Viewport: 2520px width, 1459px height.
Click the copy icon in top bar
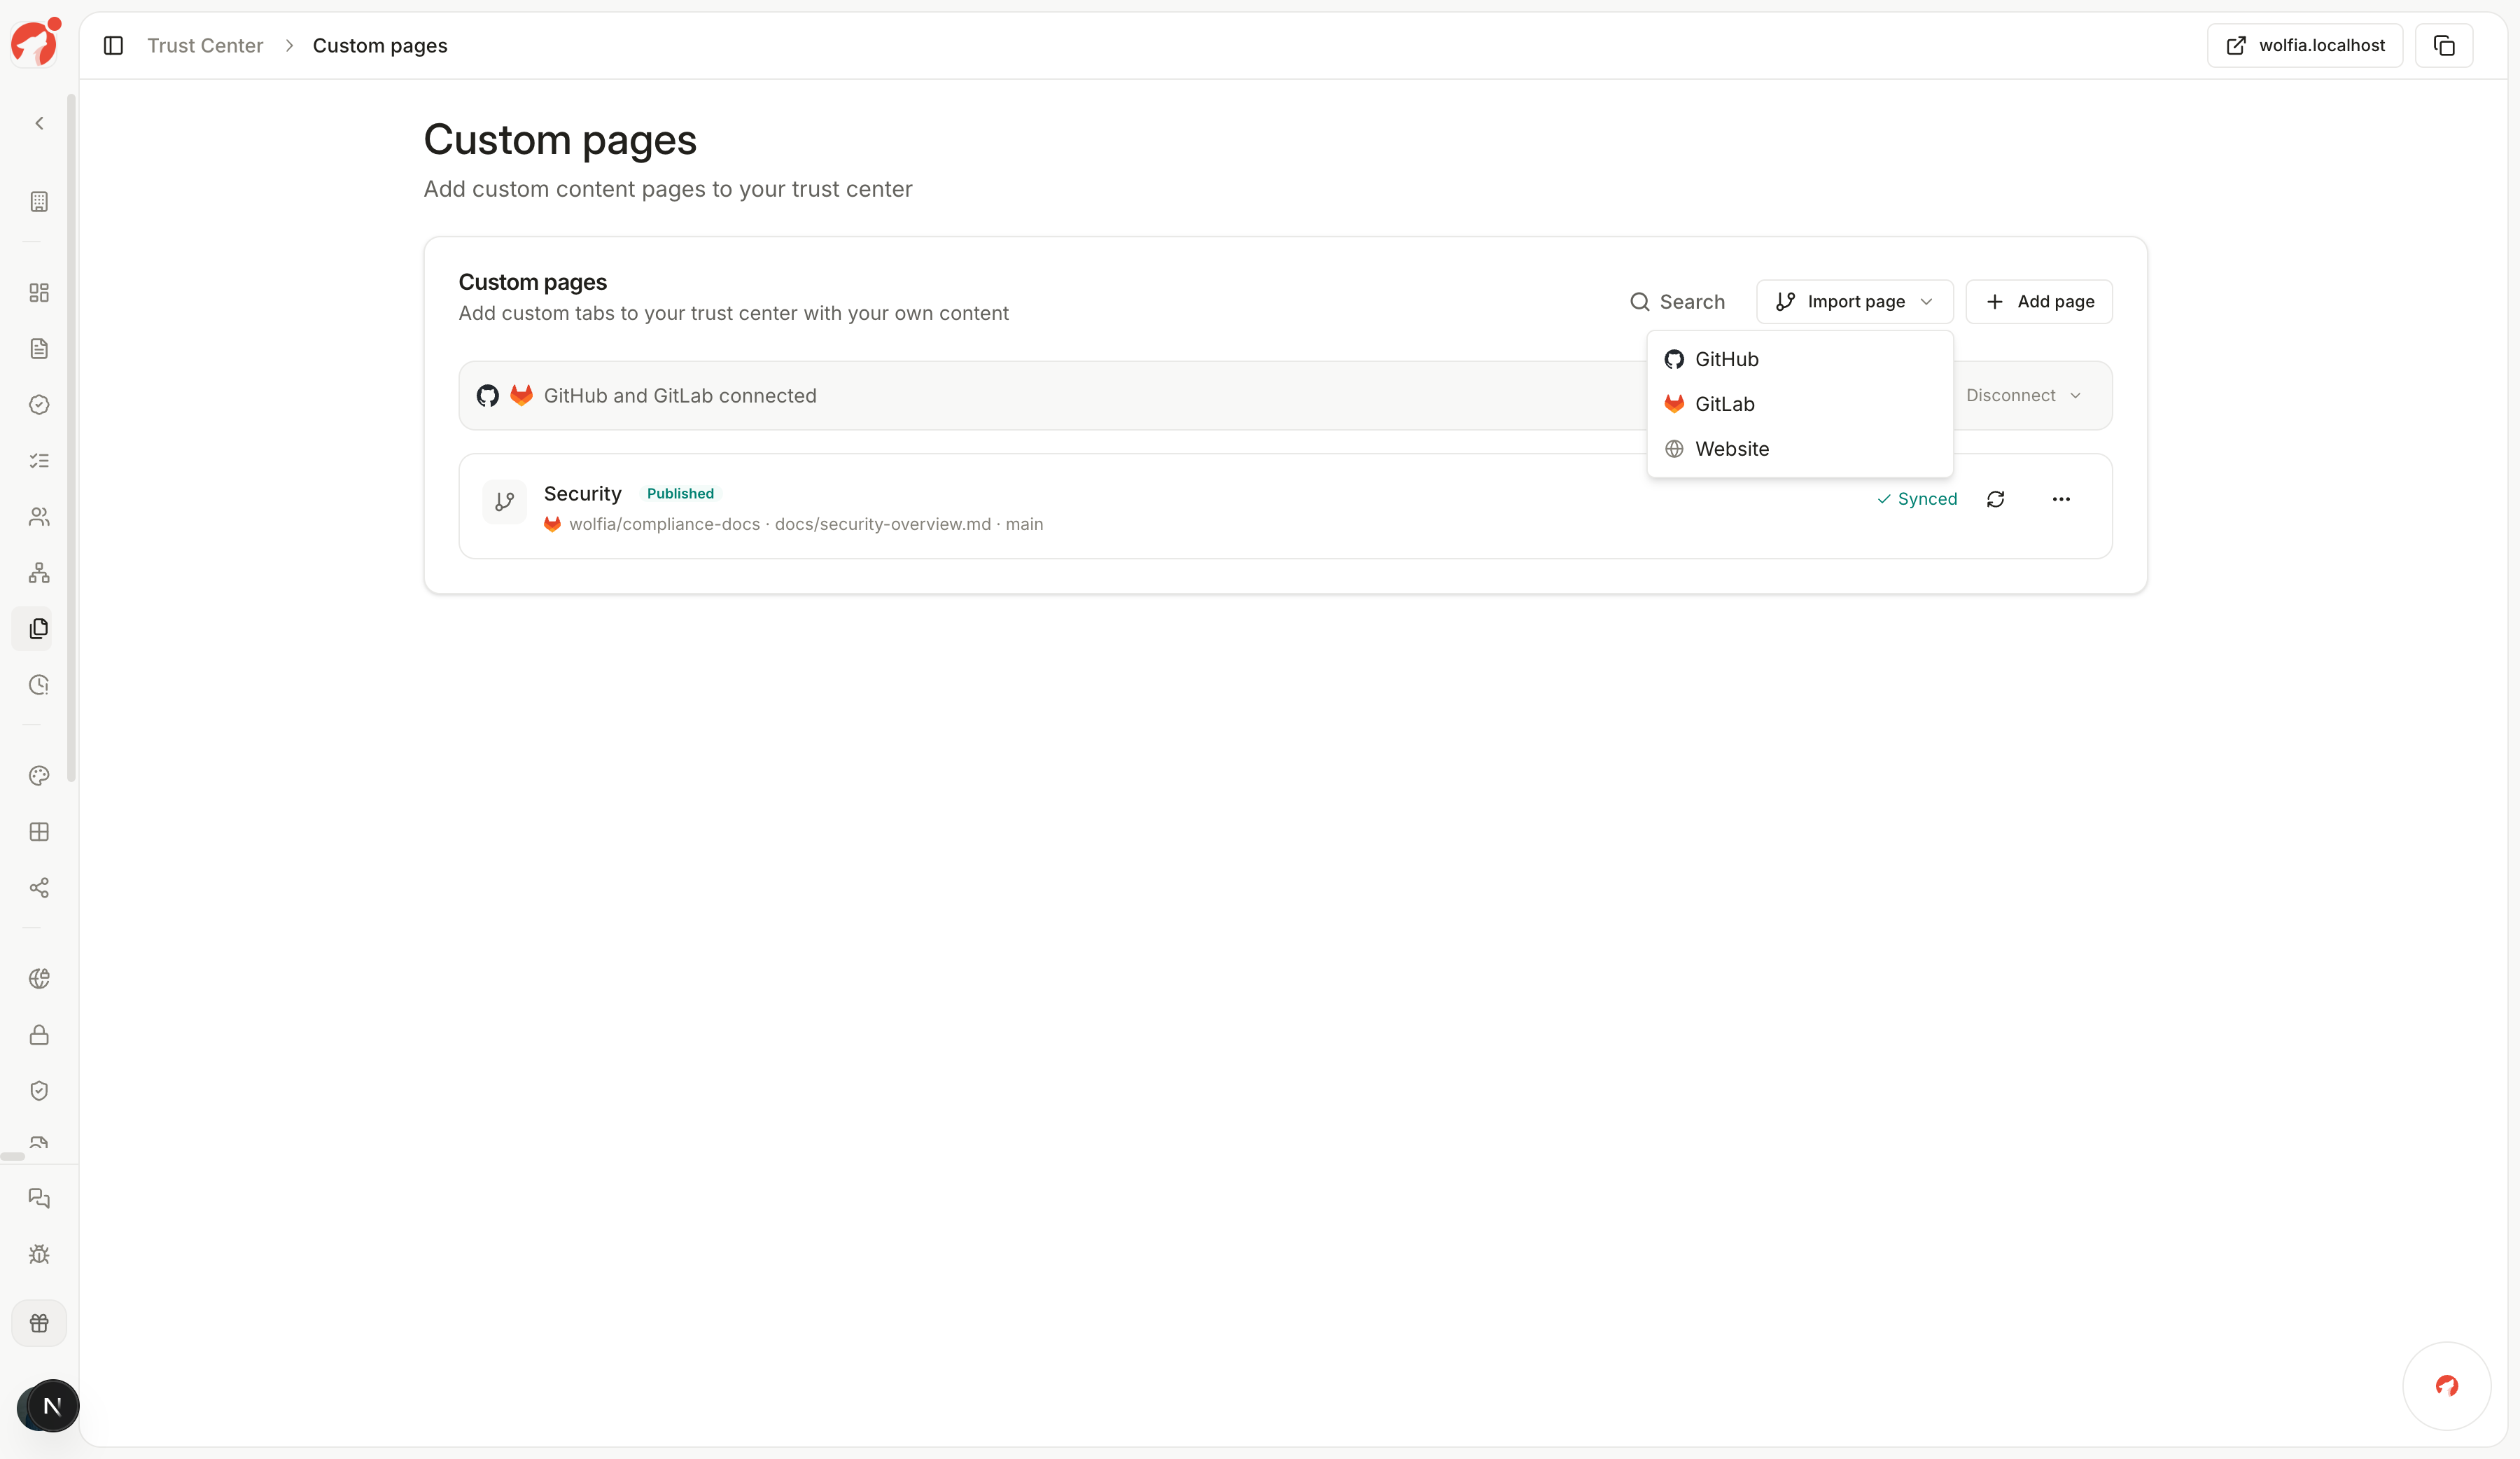[x=2444, y=46]
